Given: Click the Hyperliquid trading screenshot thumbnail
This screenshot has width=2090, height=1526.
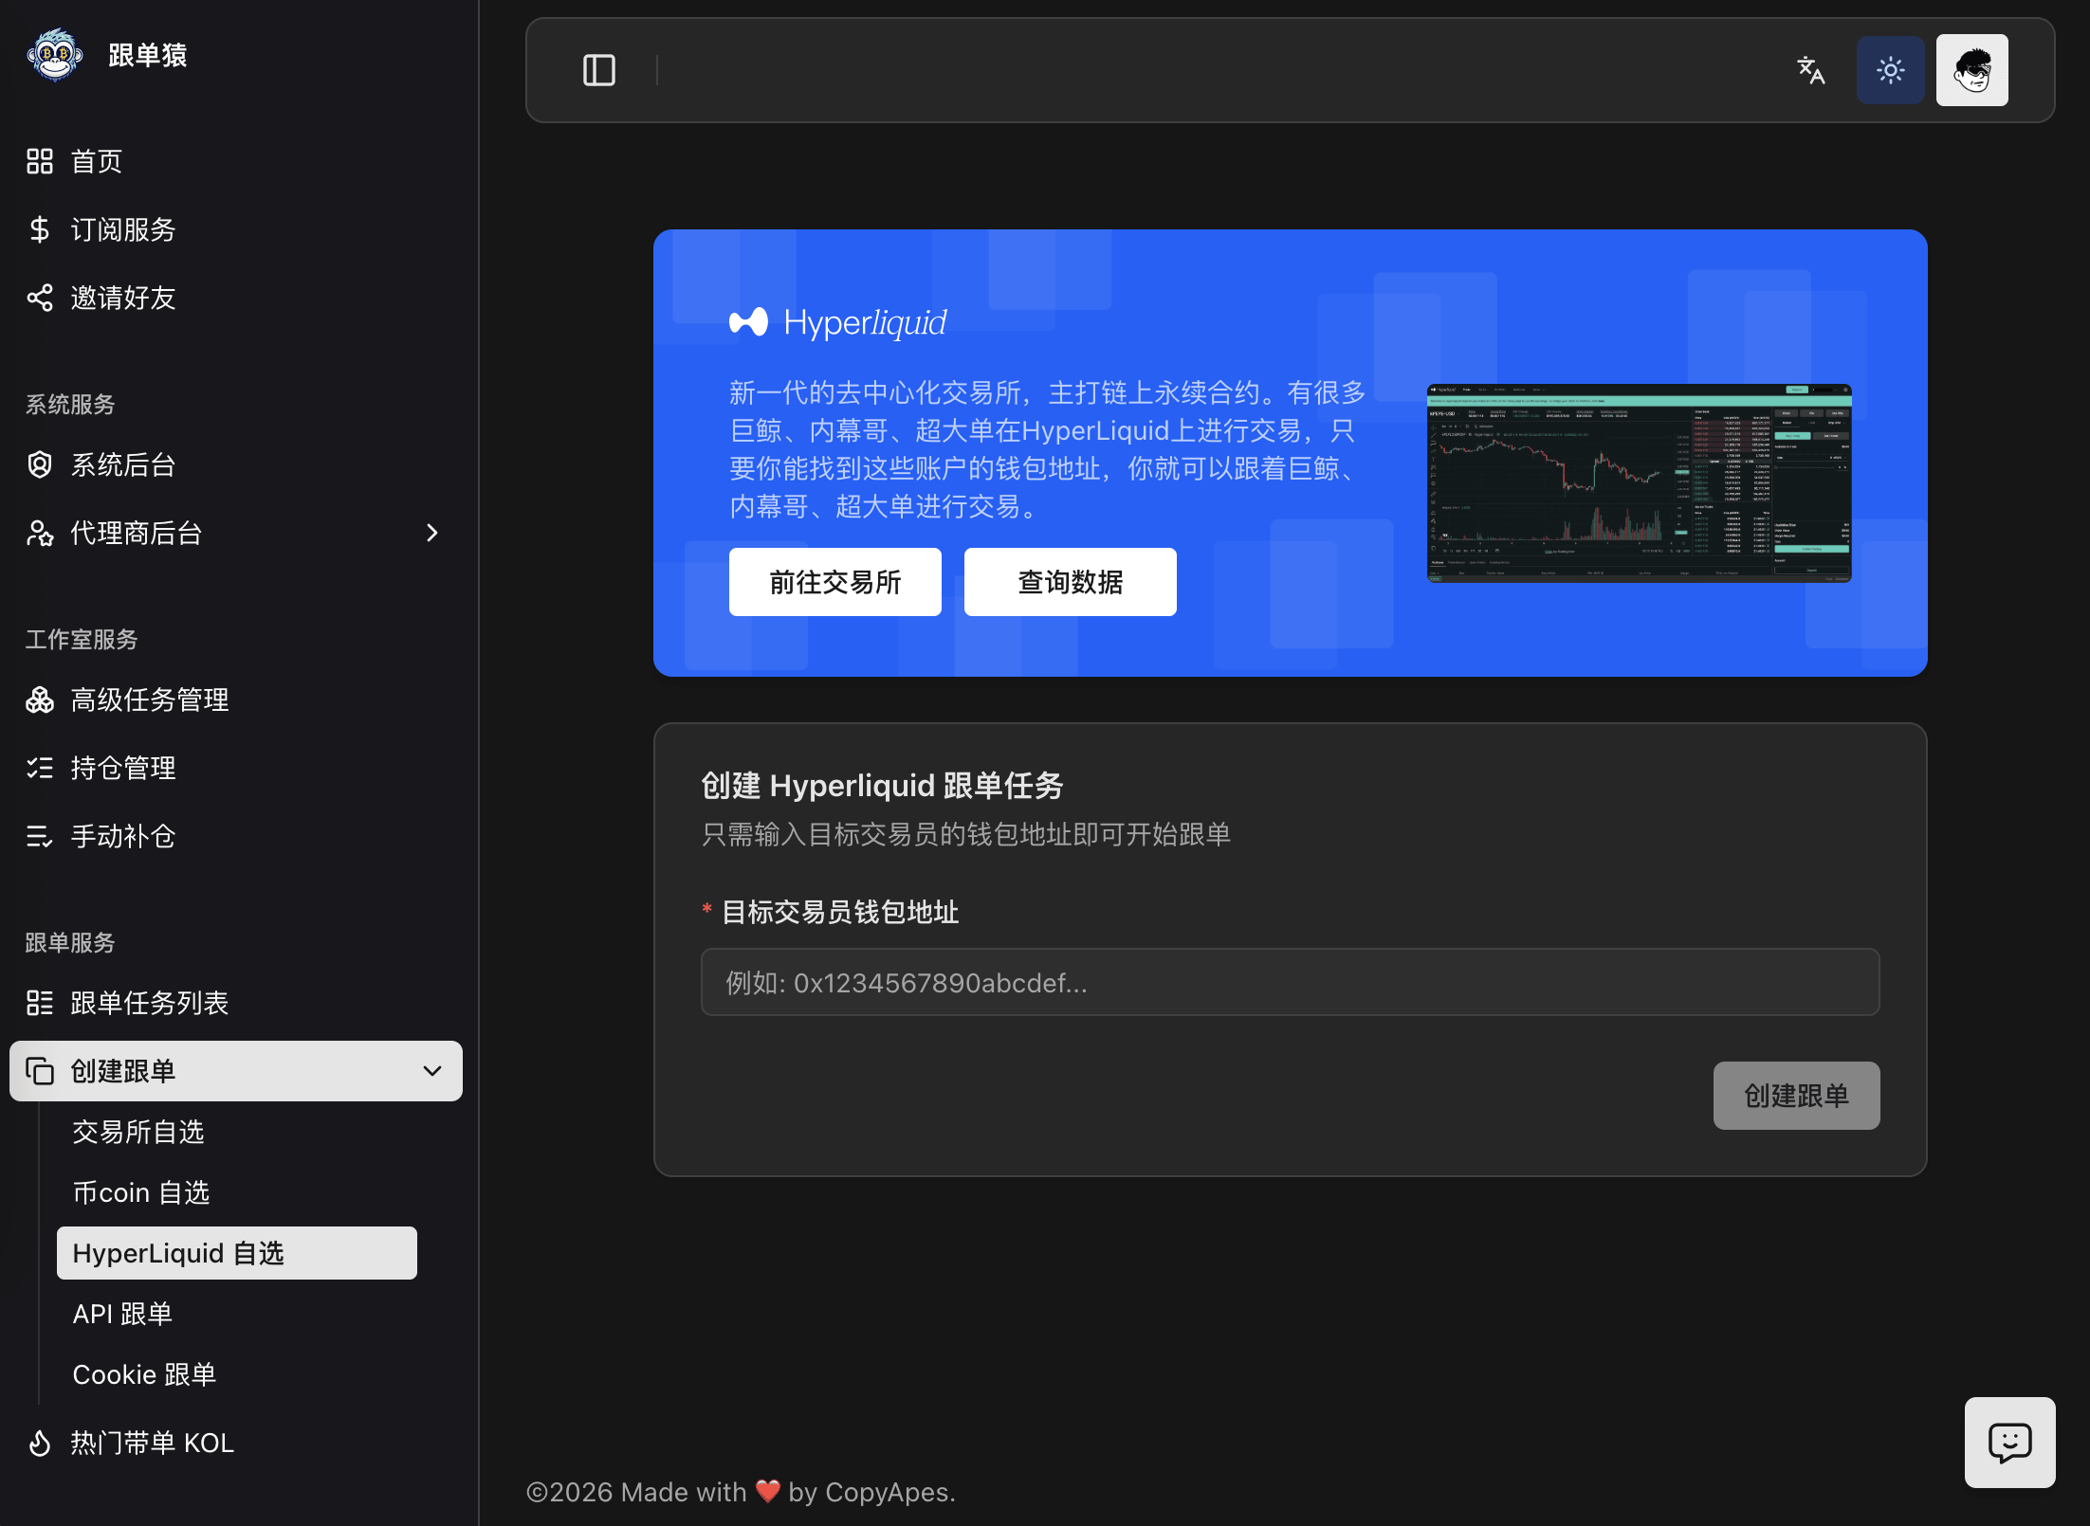Looking at the screenshot, I should coord(1639,482).
